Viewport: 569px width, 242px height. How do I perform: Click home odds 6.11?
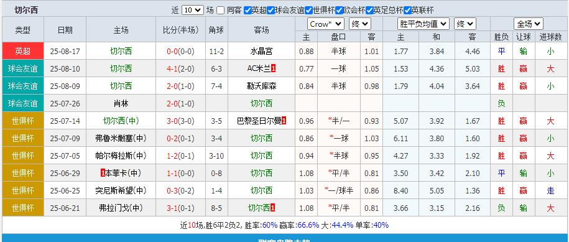[x=400, y=139]
